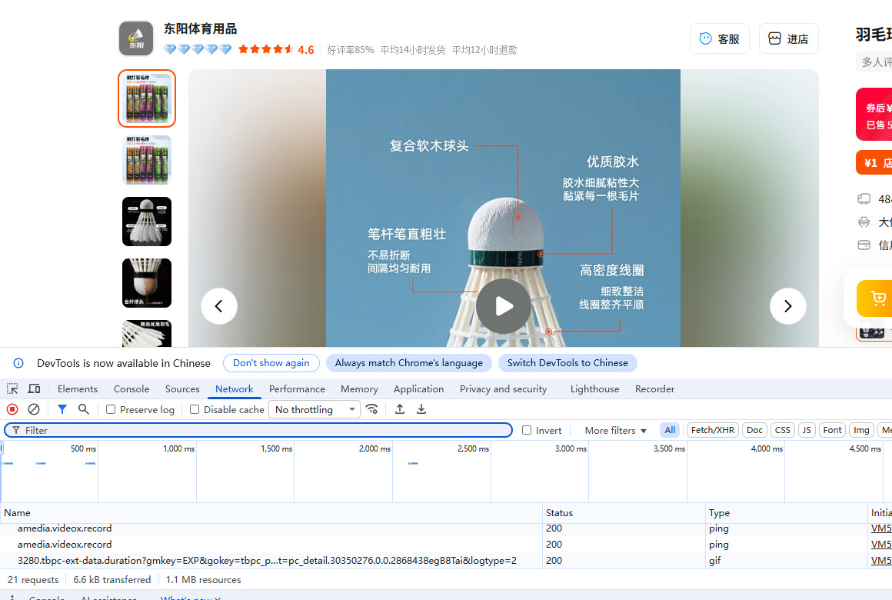This screenshot has width=892, height=600.
Task: Click Switch DevTools to Chinese
Action: 567,363
